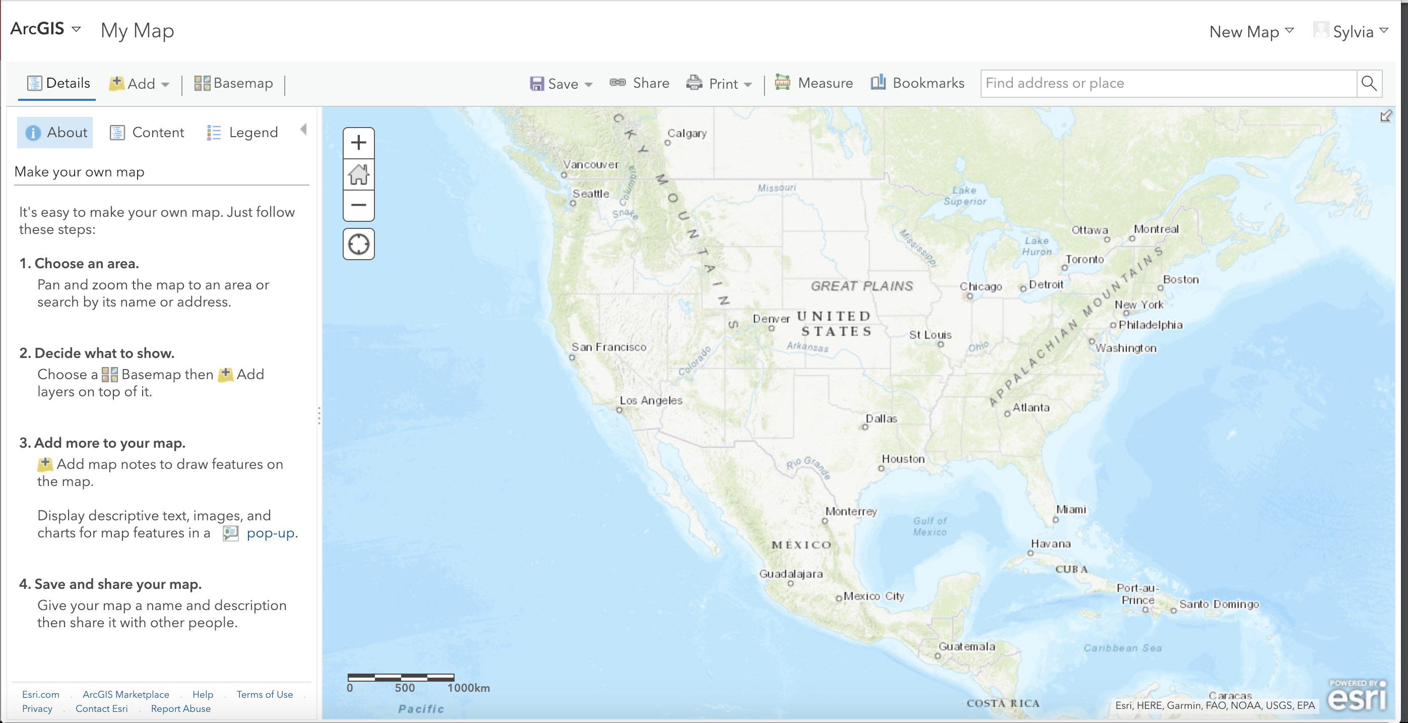
Task: Select the About tab
Action: (x=55, y=133)
